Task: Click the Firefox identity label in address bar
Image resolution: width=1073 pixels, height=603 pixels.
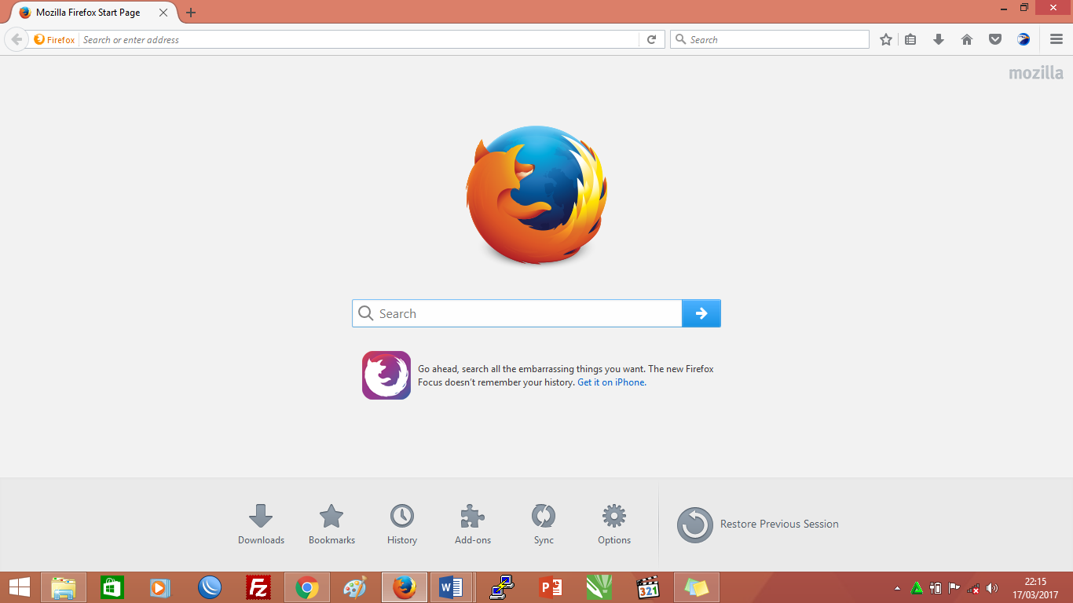Action: [x=54, y=39]
